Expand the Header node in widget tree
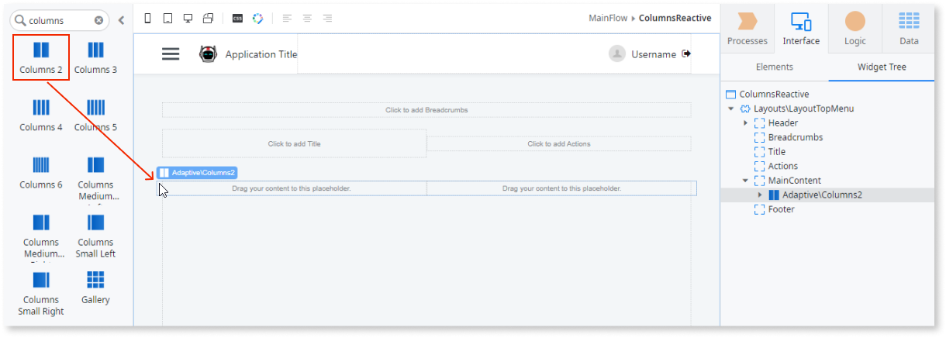The image size is (946, 338). click(745, 123)
